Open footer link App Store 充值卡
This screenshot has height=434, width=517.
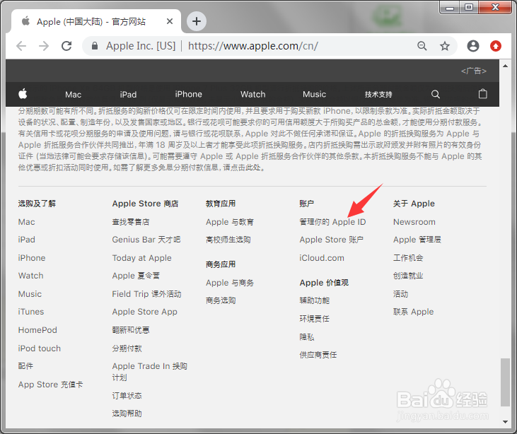coord(50,385)
